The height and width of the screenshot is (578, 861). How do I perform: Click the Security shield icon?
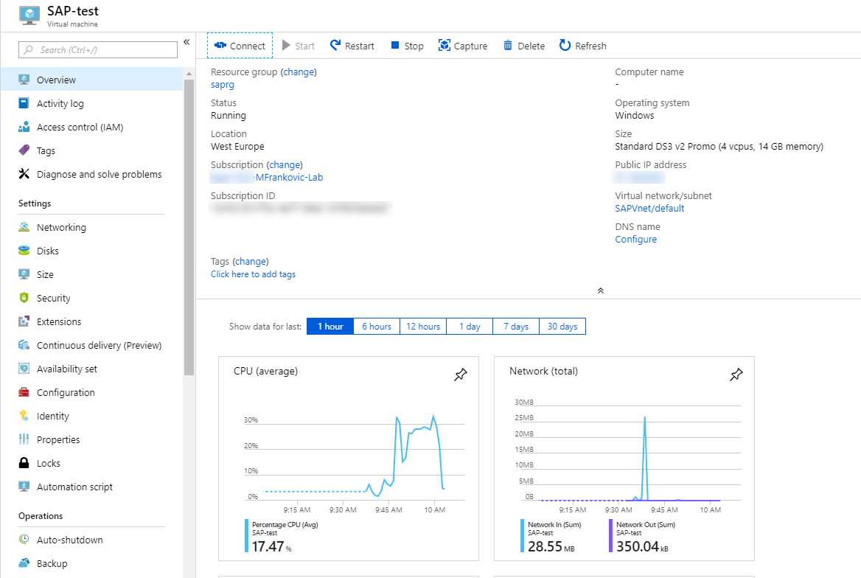(24, 298)
